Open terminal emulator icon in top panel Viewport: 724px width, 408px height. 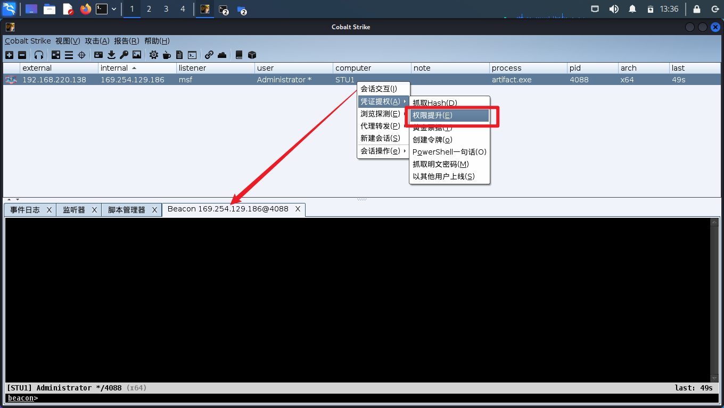pos(101,9)
